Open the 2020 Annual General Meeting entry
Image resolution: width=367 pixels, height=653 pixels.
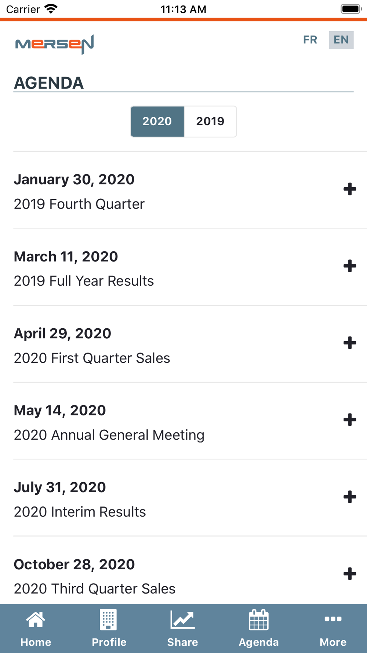coord(109,435)
